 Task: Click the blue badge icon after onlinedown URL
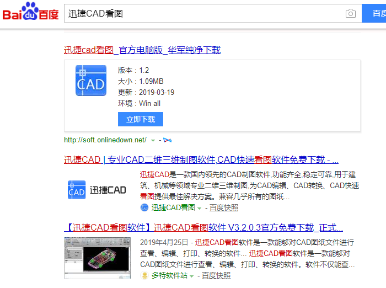tap(168, 140)
